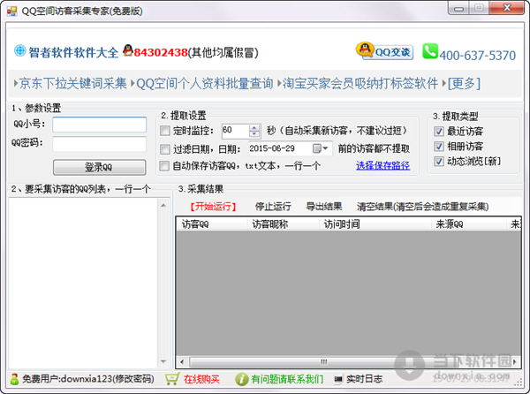Open the [更多] link

pos(464,83)
